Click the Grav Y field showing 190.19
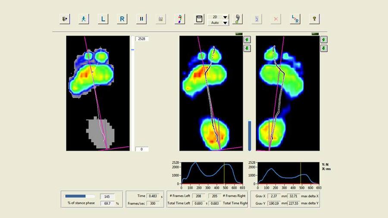 pos(274,203)
